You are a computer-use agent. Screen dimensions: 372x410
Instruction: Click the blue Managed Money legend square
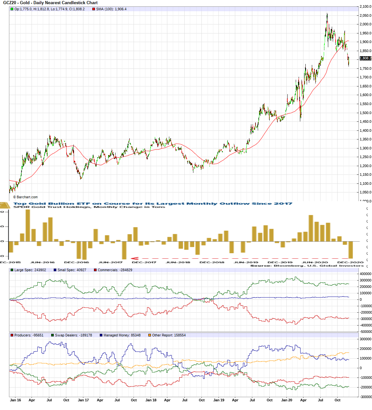click(x=101, y=335)
